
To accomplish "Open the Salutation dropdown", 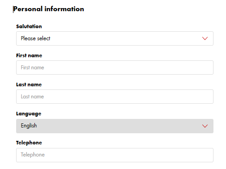I will pos(115,38).
